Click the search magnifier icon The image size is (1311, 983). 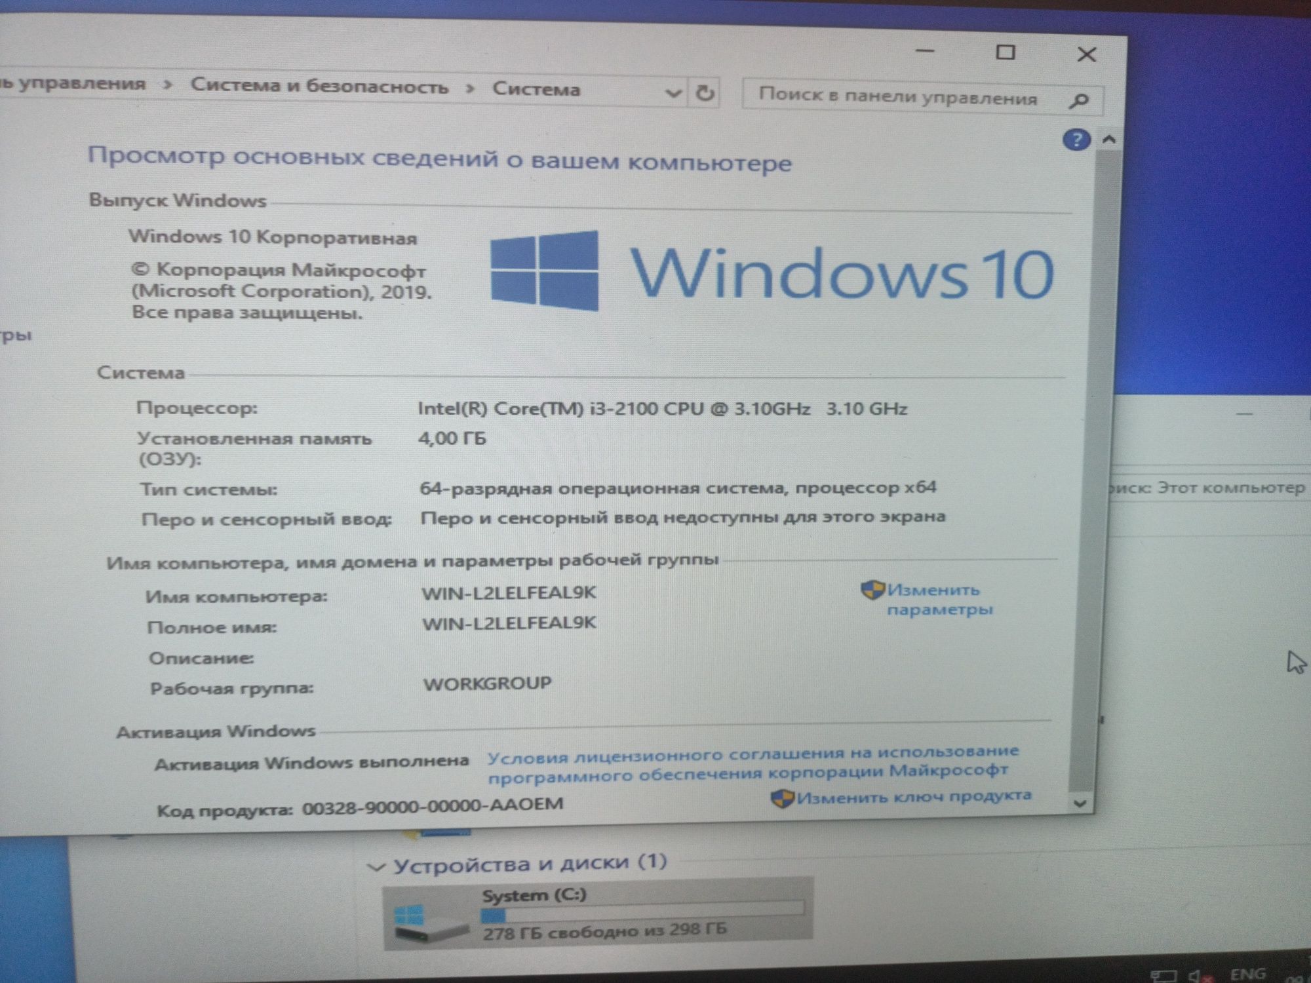tap(1078, 101)
